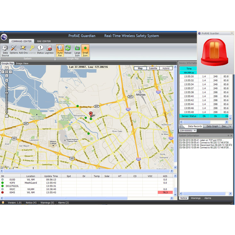This screenshot has width=235, height=235.
Task: Select the 13:55:48 data record row
Action: [204, 112]
